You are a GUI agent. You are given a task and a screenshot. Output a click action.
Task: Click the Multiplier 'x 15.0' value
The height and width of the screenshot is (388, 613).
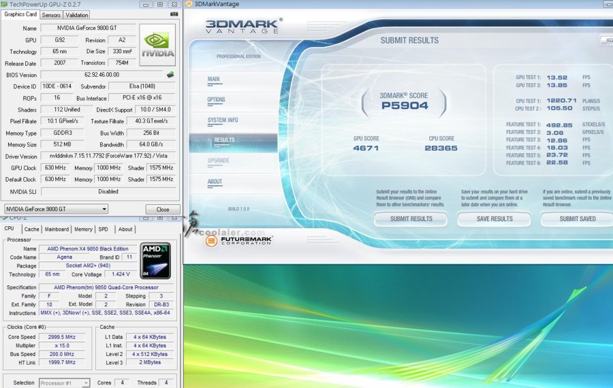coord(62,345)
